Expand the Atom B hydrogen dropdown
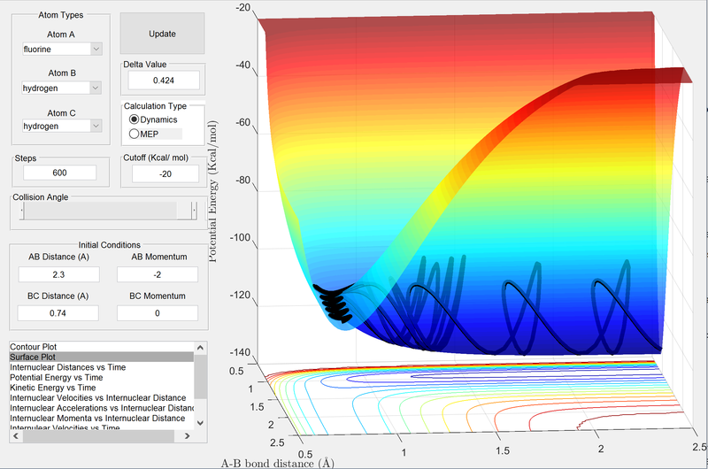Screen dimensions: 708x469 coord(62,88)
